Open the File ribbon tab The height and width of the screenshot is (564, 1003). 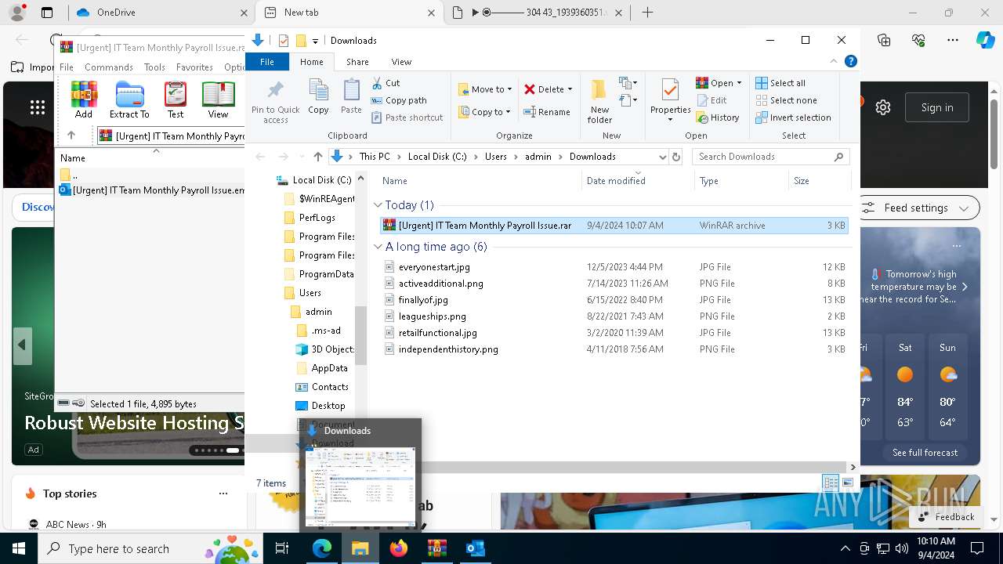click(267, 62)
